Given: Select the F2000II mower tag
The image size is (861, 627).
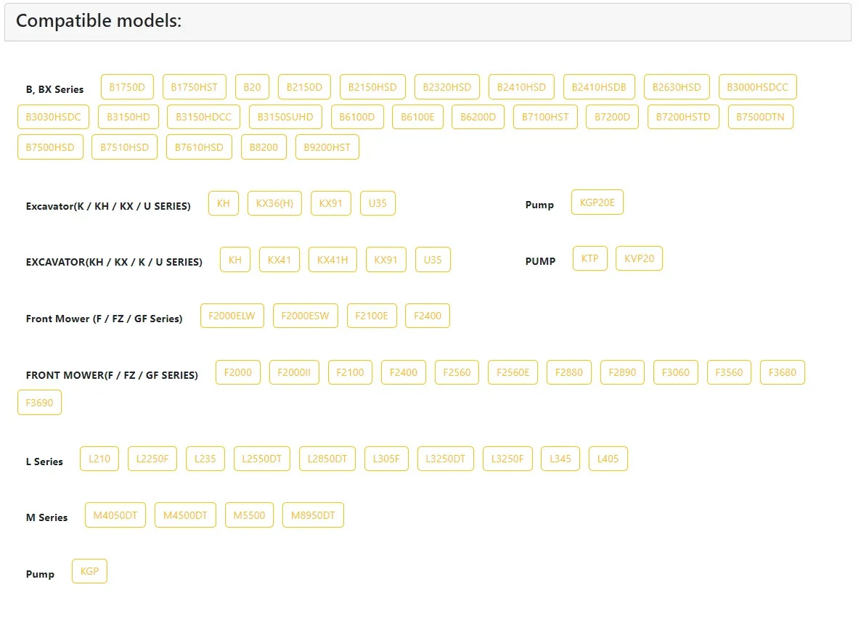Looking at the screenshot, I should (x=294, y=372).
